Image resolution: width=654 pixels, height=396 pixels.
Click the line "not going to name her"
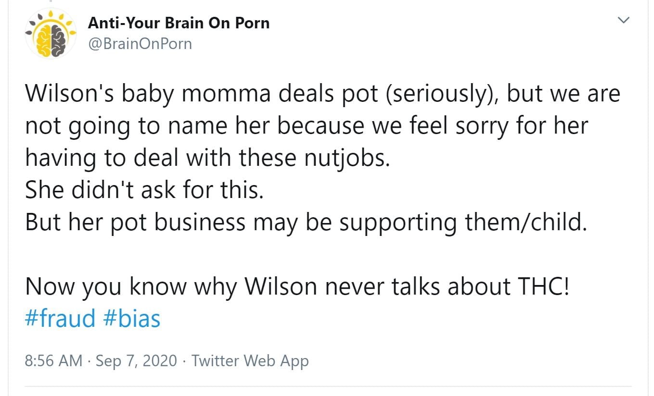307,126
